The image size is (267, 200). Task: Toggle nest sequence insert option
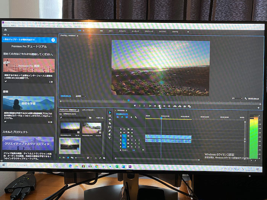pyautogui.click(x=117, y=117)
